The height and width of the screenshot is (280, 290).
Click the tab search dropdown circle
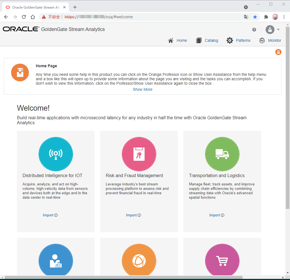point(246,7)
